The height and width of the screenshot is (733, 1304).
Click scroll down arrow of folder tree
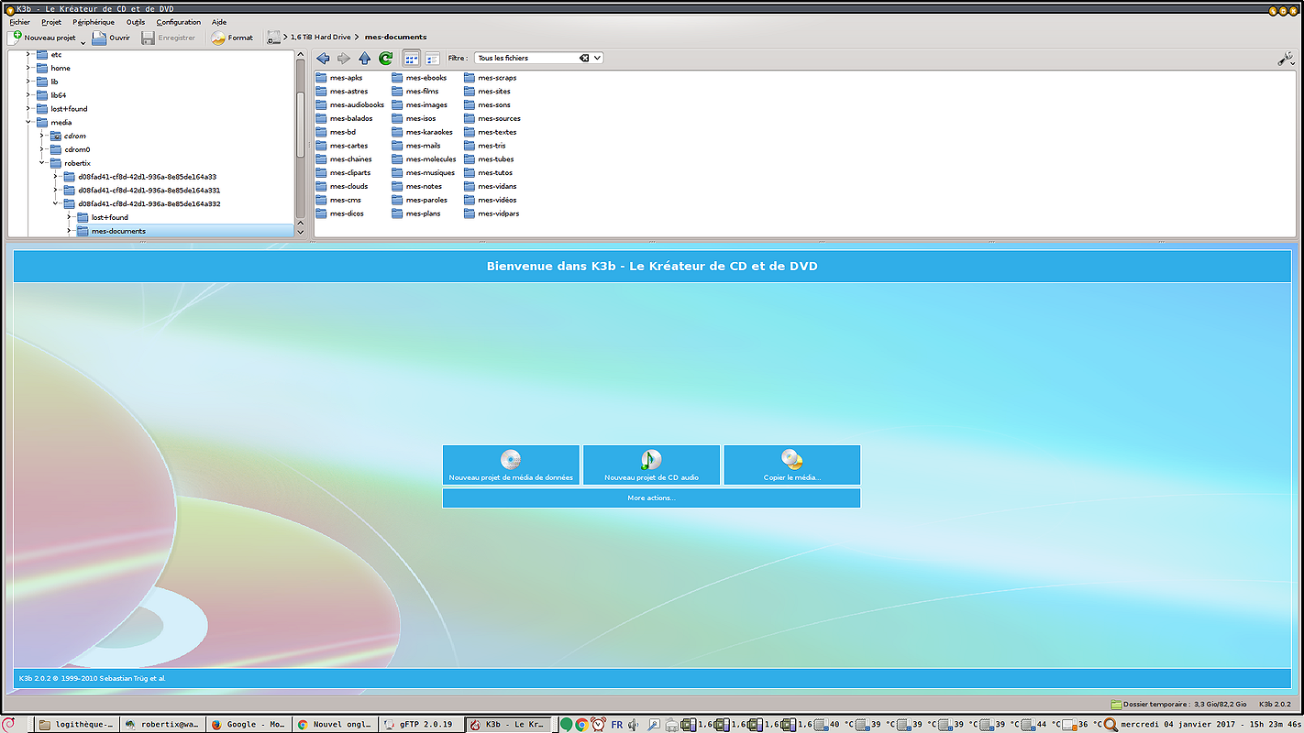click(x=300, y=231)
